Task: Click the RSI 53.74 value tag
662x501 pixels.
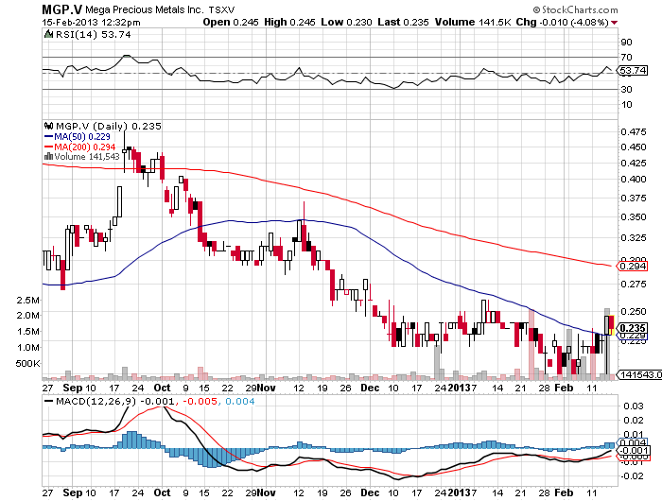Action: (633, 71)
